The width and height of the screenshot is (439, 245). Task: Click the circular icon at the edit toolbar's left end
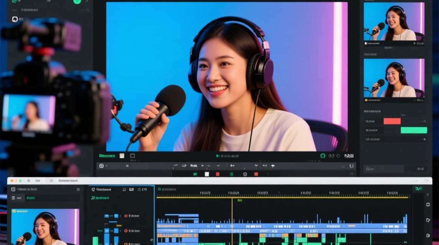click(101, 166)
